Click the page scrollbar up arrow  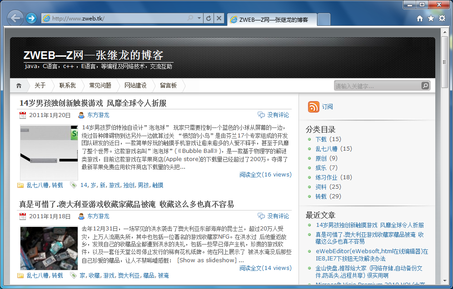pyautogui.click(x=445, y=32)
